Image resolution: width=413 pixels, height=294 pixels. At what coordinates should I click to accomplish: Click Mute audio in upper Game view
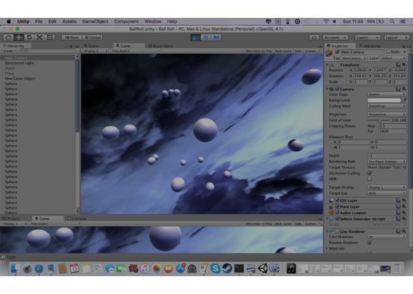[283, 51]
